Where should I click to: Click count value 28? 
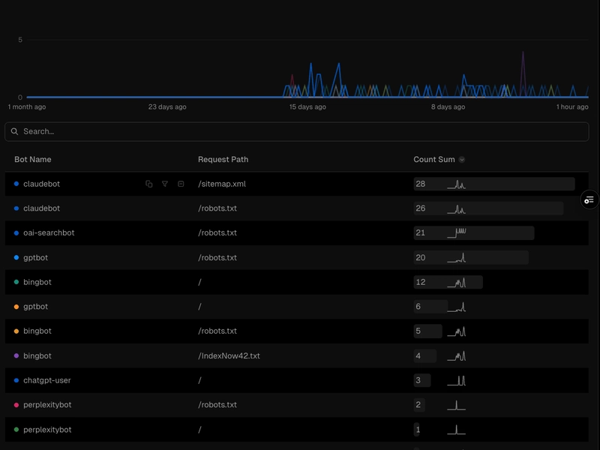click(x=421, y=184)
